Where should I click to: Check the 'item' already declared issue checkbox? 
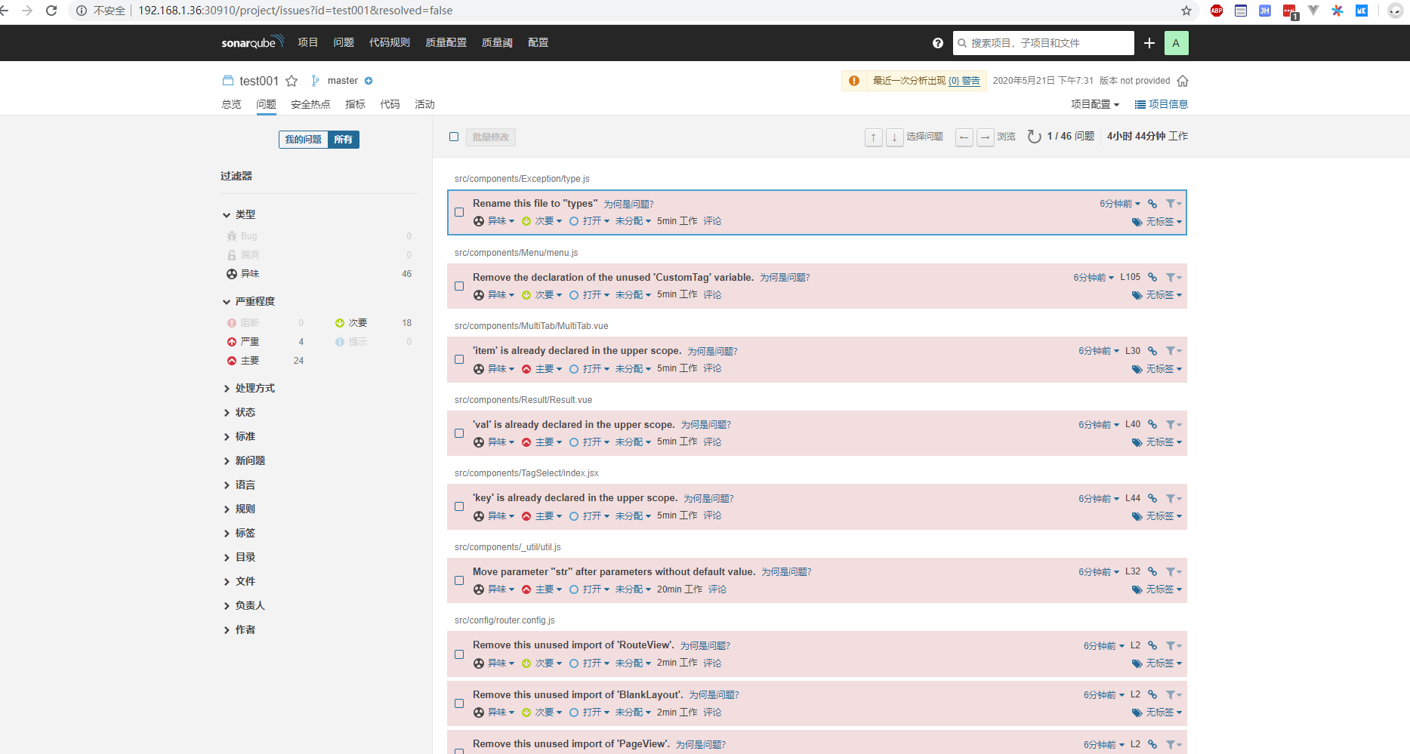pyautogui.click(x=459, y=359)
